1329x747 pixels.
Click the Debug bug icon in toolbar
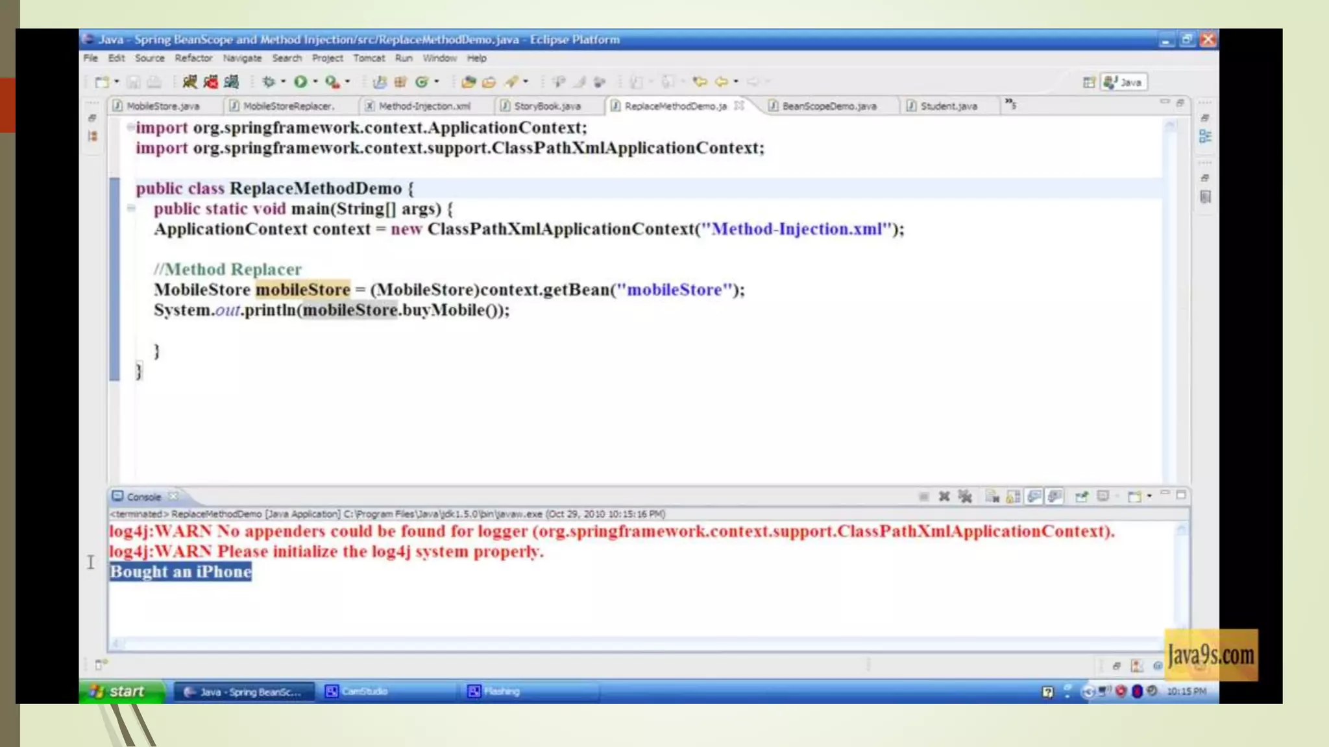point(268,82)
